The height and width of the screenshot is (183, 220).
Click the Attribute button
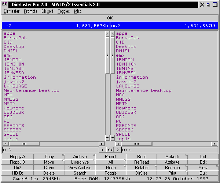pyautogui.click(x=172, y=162)
